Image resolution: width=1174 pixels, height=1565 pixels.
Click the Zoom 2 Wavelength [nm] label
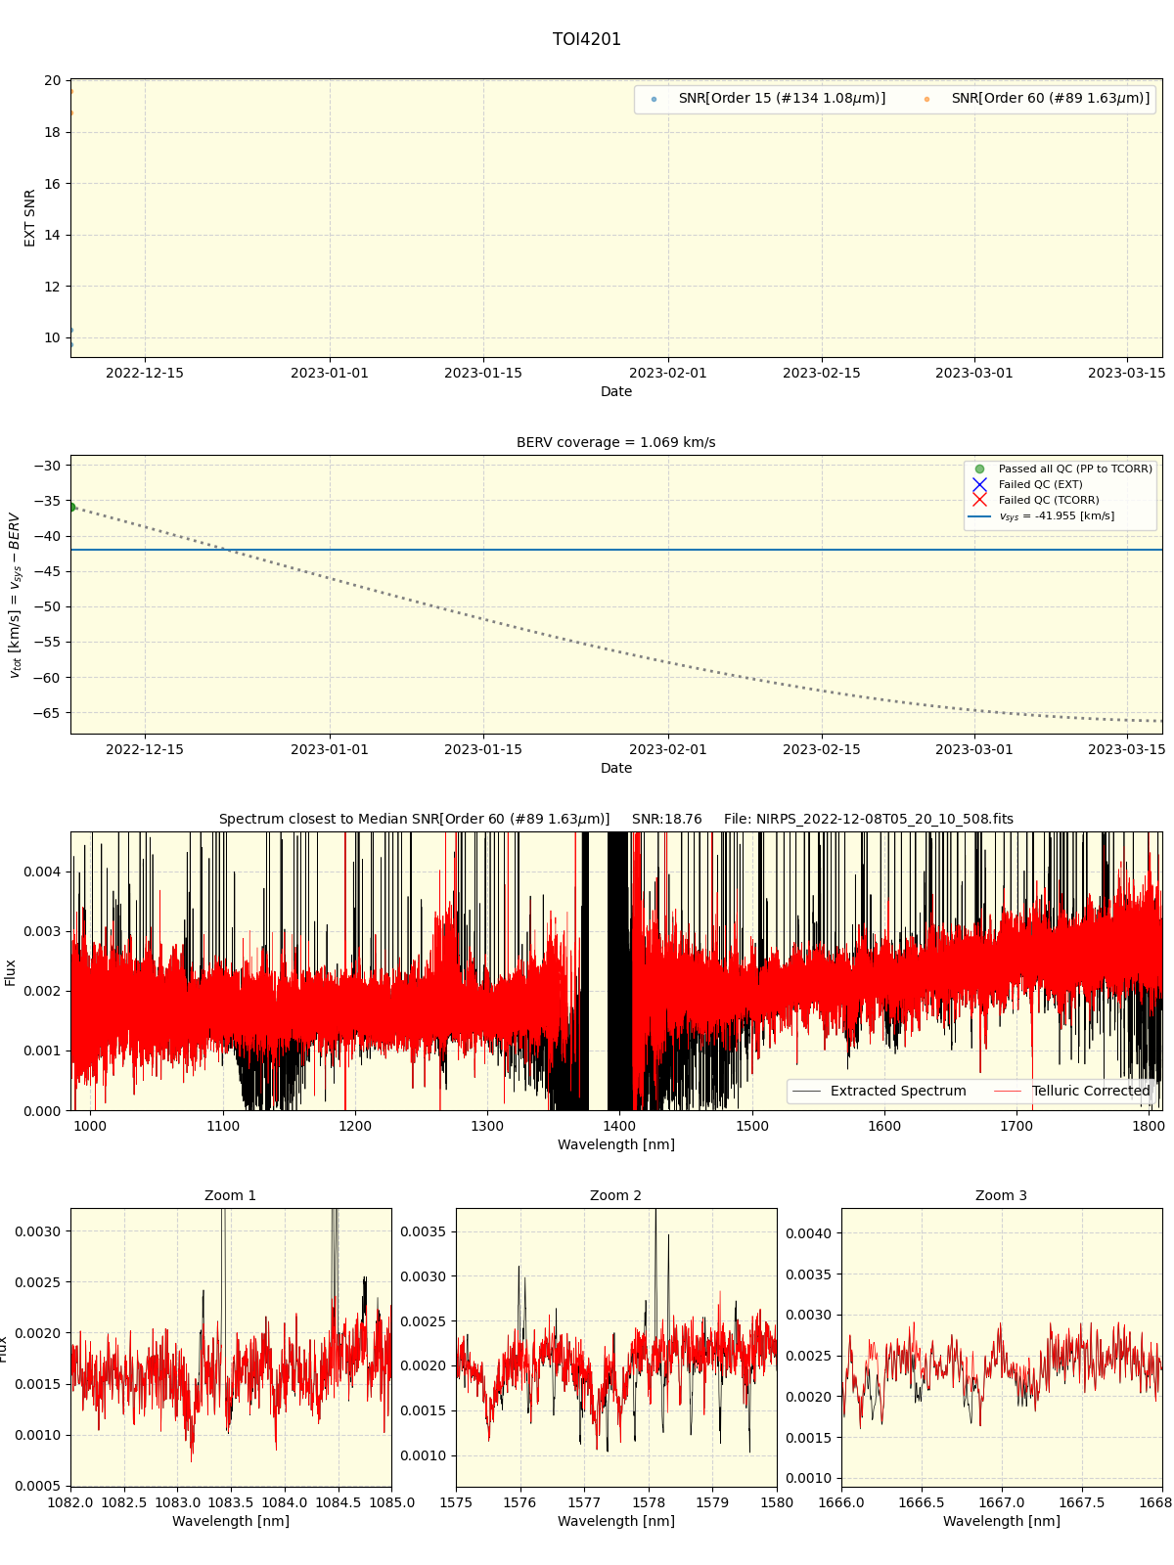[x=616, y=1522]
